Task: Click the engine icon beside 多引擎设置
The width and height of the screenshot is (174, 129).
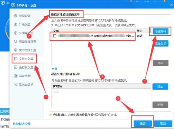Action: click(x=16, y=33)
